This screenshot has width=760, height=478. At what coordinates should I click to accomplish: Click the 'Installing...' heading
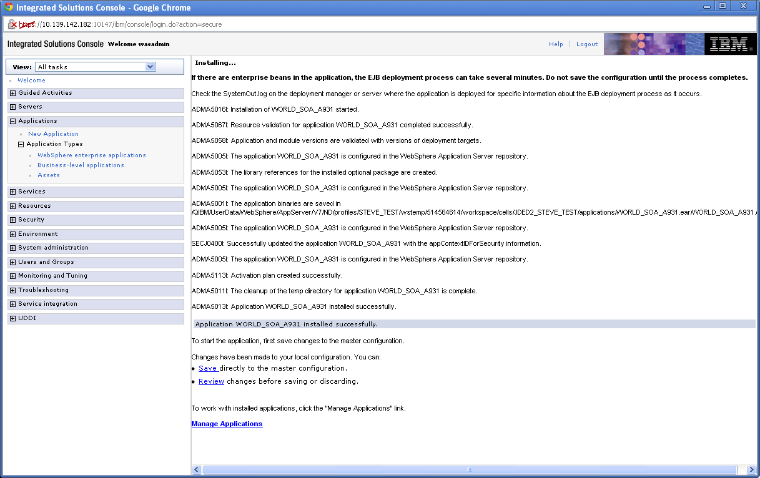click(215, 63)
